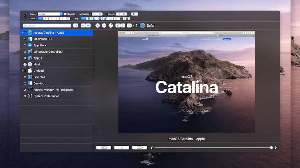Open the Order dropdown set to Active
The image size is (300, 168).
pos(50,14)
